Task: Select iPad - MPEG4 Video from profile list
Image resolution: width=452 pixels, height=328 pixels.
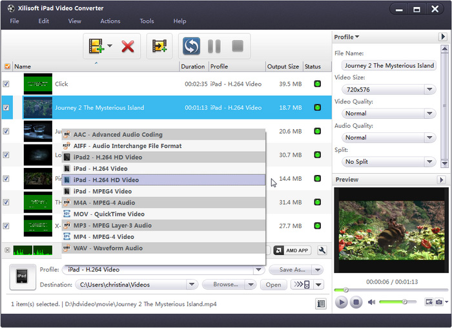Action: coord(102,191)
